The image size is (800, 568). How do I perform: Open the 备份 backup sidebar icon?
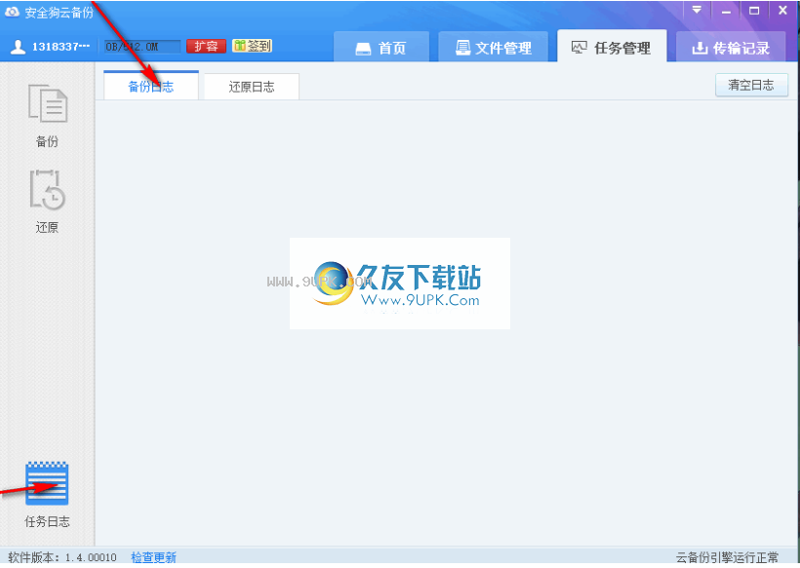point(48,103)
